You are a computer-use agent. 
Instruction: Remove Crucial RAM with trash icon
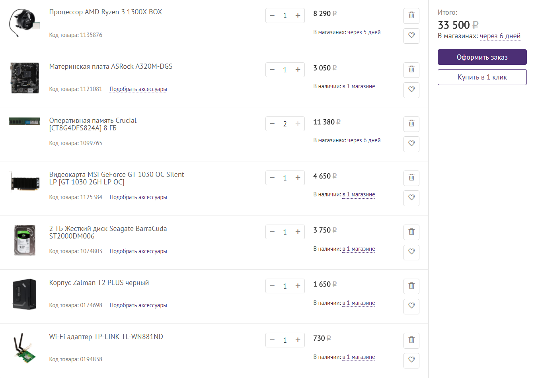click(411, 124)
